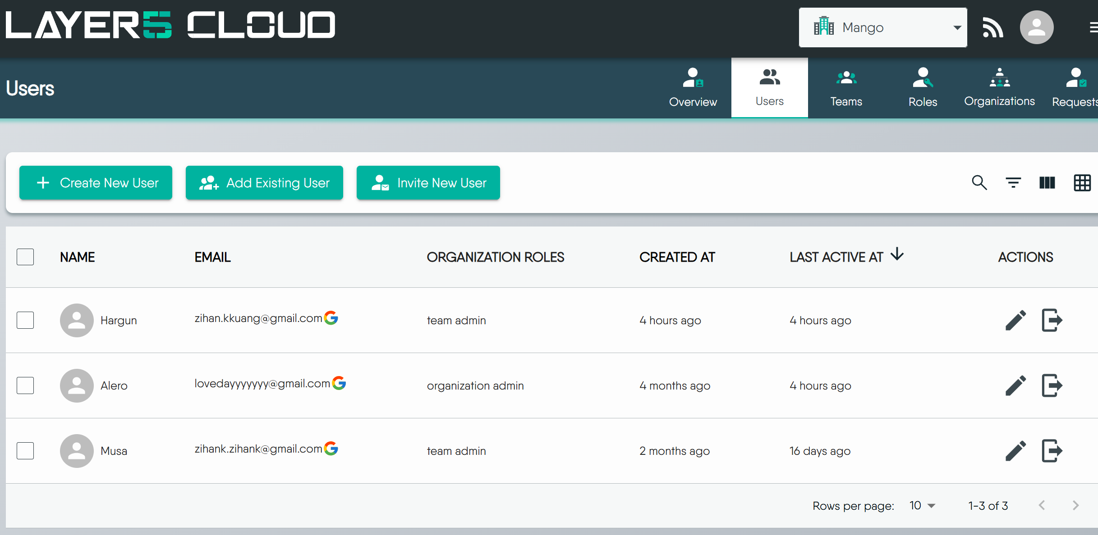Viewport: 1098px width, 535px height.
Task: Sort by Last Active At column arrow
Action: (897, 256)
